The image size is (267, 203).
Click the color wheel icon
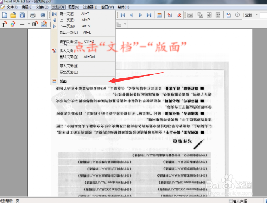tap(13, 24)
